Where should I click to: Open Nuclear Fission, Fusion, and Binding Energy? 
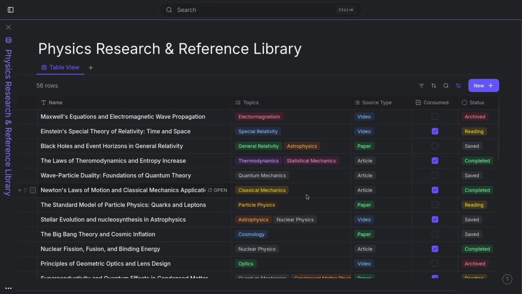tap(100, 249)
